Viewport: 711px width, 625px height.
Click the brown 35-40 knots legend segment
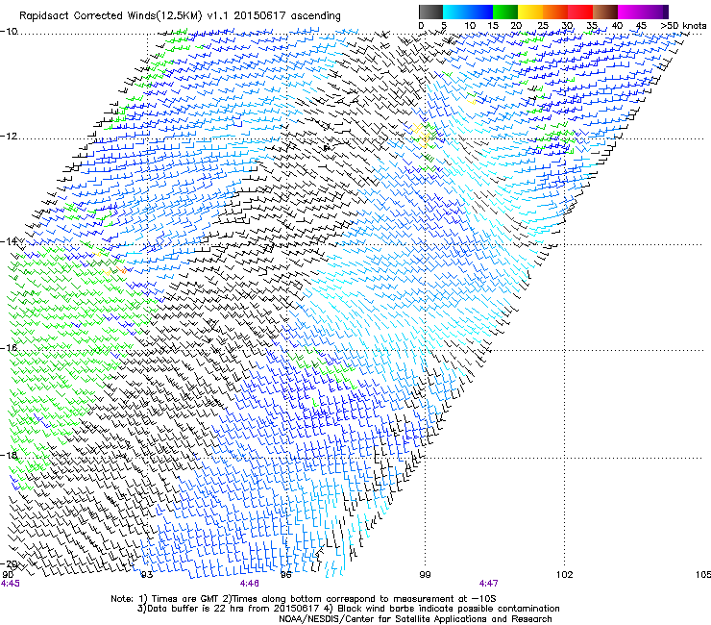coord(605,12)
